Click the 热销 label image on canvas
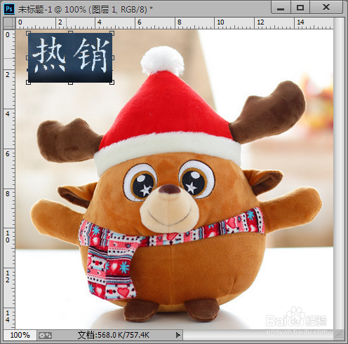This screenshot has height=344, width=348. point(70,57)
